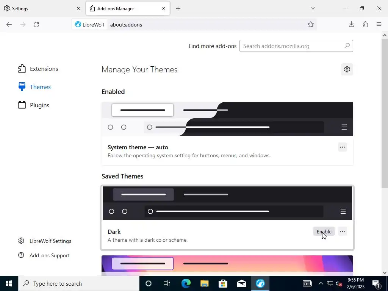Screen dimensions: 388x291
Task: Click the muted volume tray icon
Action: tap(339, 283)
